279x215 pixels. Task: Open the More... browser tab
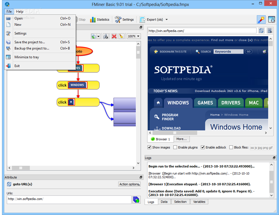click(182, 139)
